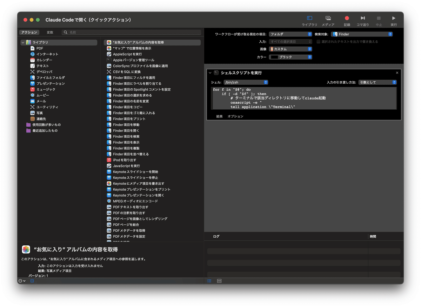
Task: Select the PDF category icon
Action: [x=33, y=48]
